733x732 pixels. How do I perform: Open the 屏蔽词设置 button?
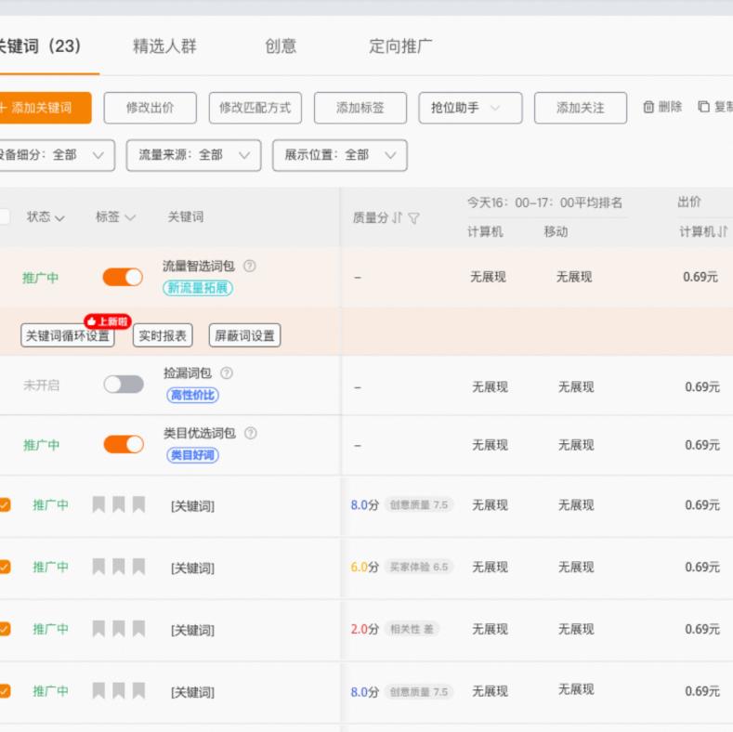pyautogui.click(x=244, y=335)
